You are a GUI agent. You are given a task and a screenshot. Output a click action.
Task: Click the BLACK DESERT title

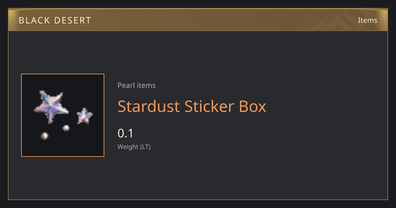click(x=55, y=20)
